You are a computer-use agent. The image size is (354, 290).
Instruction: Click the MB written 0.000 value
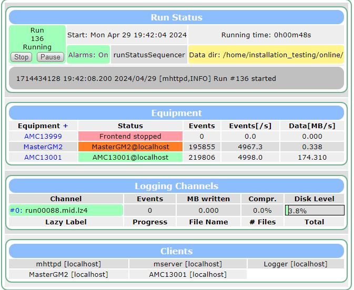[208, 210]
